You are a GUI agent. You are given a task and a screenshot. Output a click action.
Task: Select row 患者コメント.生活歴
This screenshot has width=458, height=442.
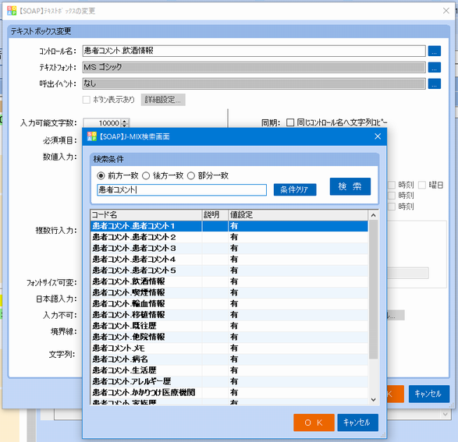tap(229, 370)
